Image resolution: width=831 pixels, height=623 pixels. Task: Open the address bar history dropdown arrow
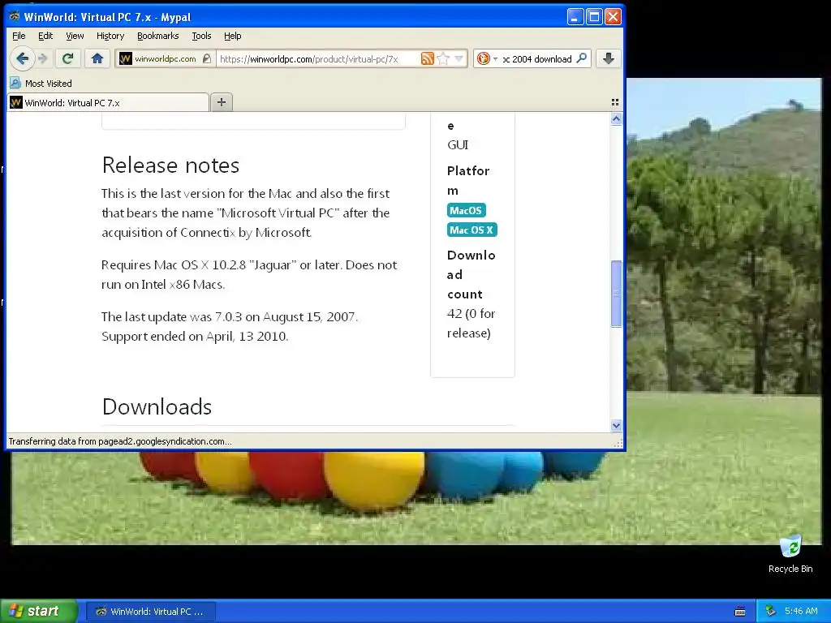coord(459,58)
